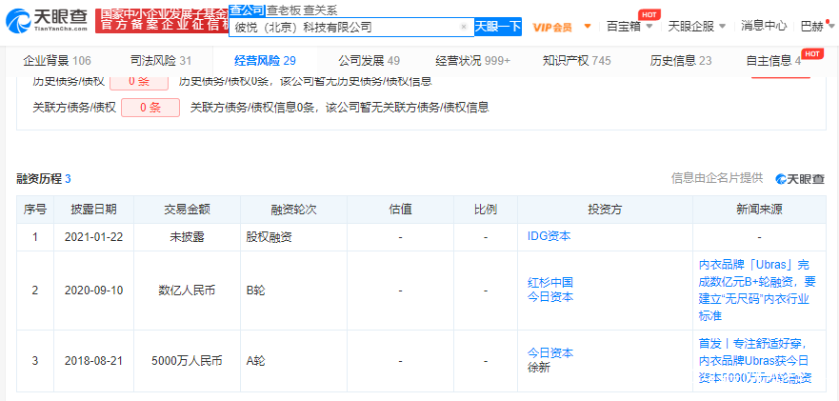This screenshot has width=839, height=401.
Task: Click the date cell 2020-09-10
Action: coord(93,291)
